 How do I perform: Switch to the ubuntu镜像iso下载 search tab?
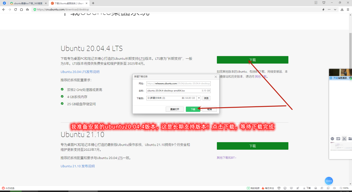tap(26, 3)
